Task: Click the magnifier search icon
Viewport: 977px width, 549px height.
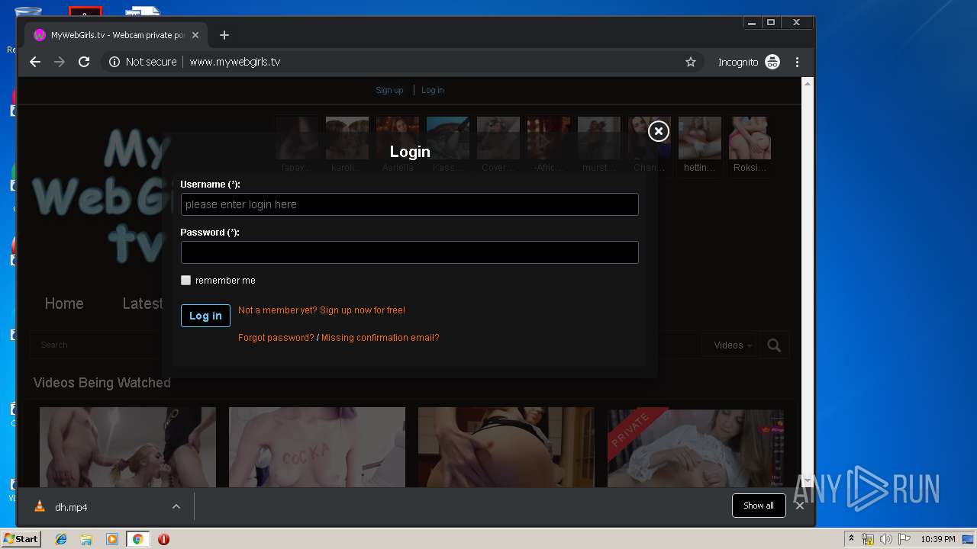Action: pyautogui.click(x=774, y=345)
